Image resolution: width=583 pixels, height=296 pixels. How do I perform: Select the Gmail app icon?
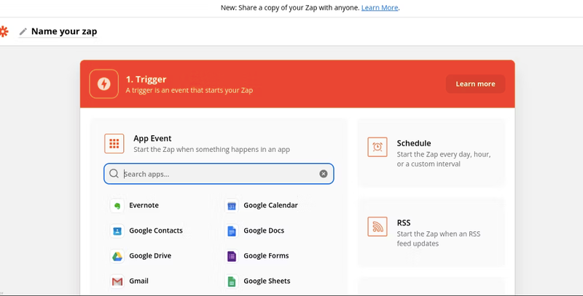(117, 281)
